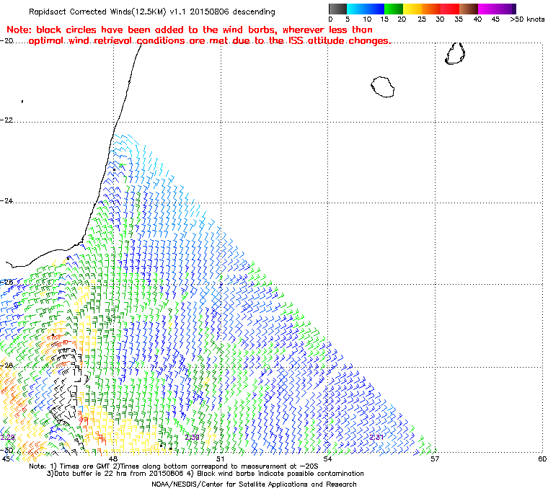Image resolution: width=548 pixels, height=496 pixels.
Task: Click the longitude label '45'
Action: point(6,459)
